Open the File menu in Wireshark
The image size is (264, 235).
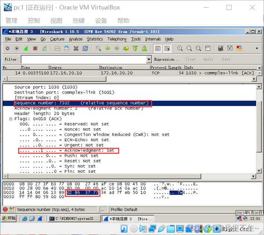pos(8,39)
